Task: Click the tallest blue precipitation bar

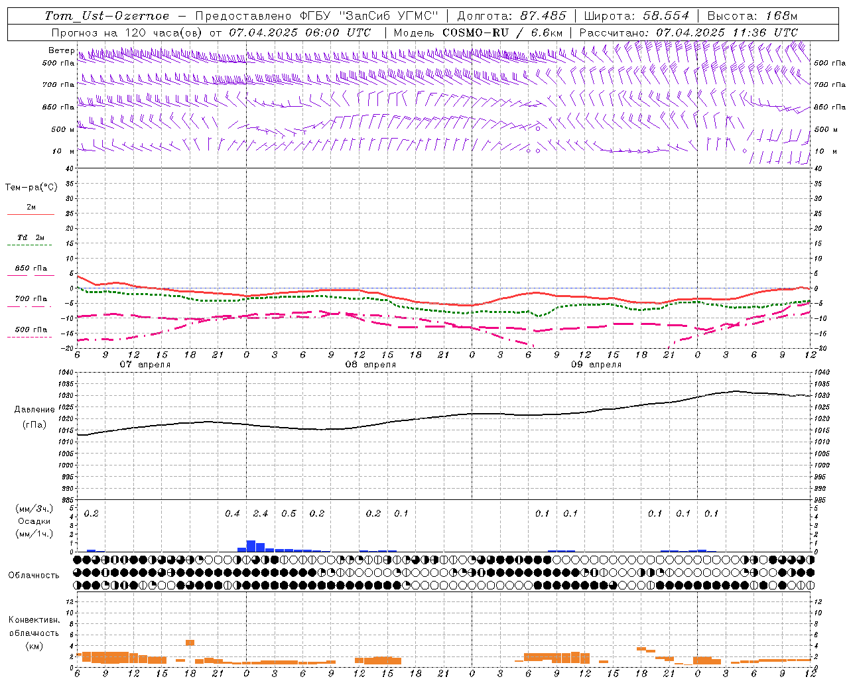Action: 251,546
